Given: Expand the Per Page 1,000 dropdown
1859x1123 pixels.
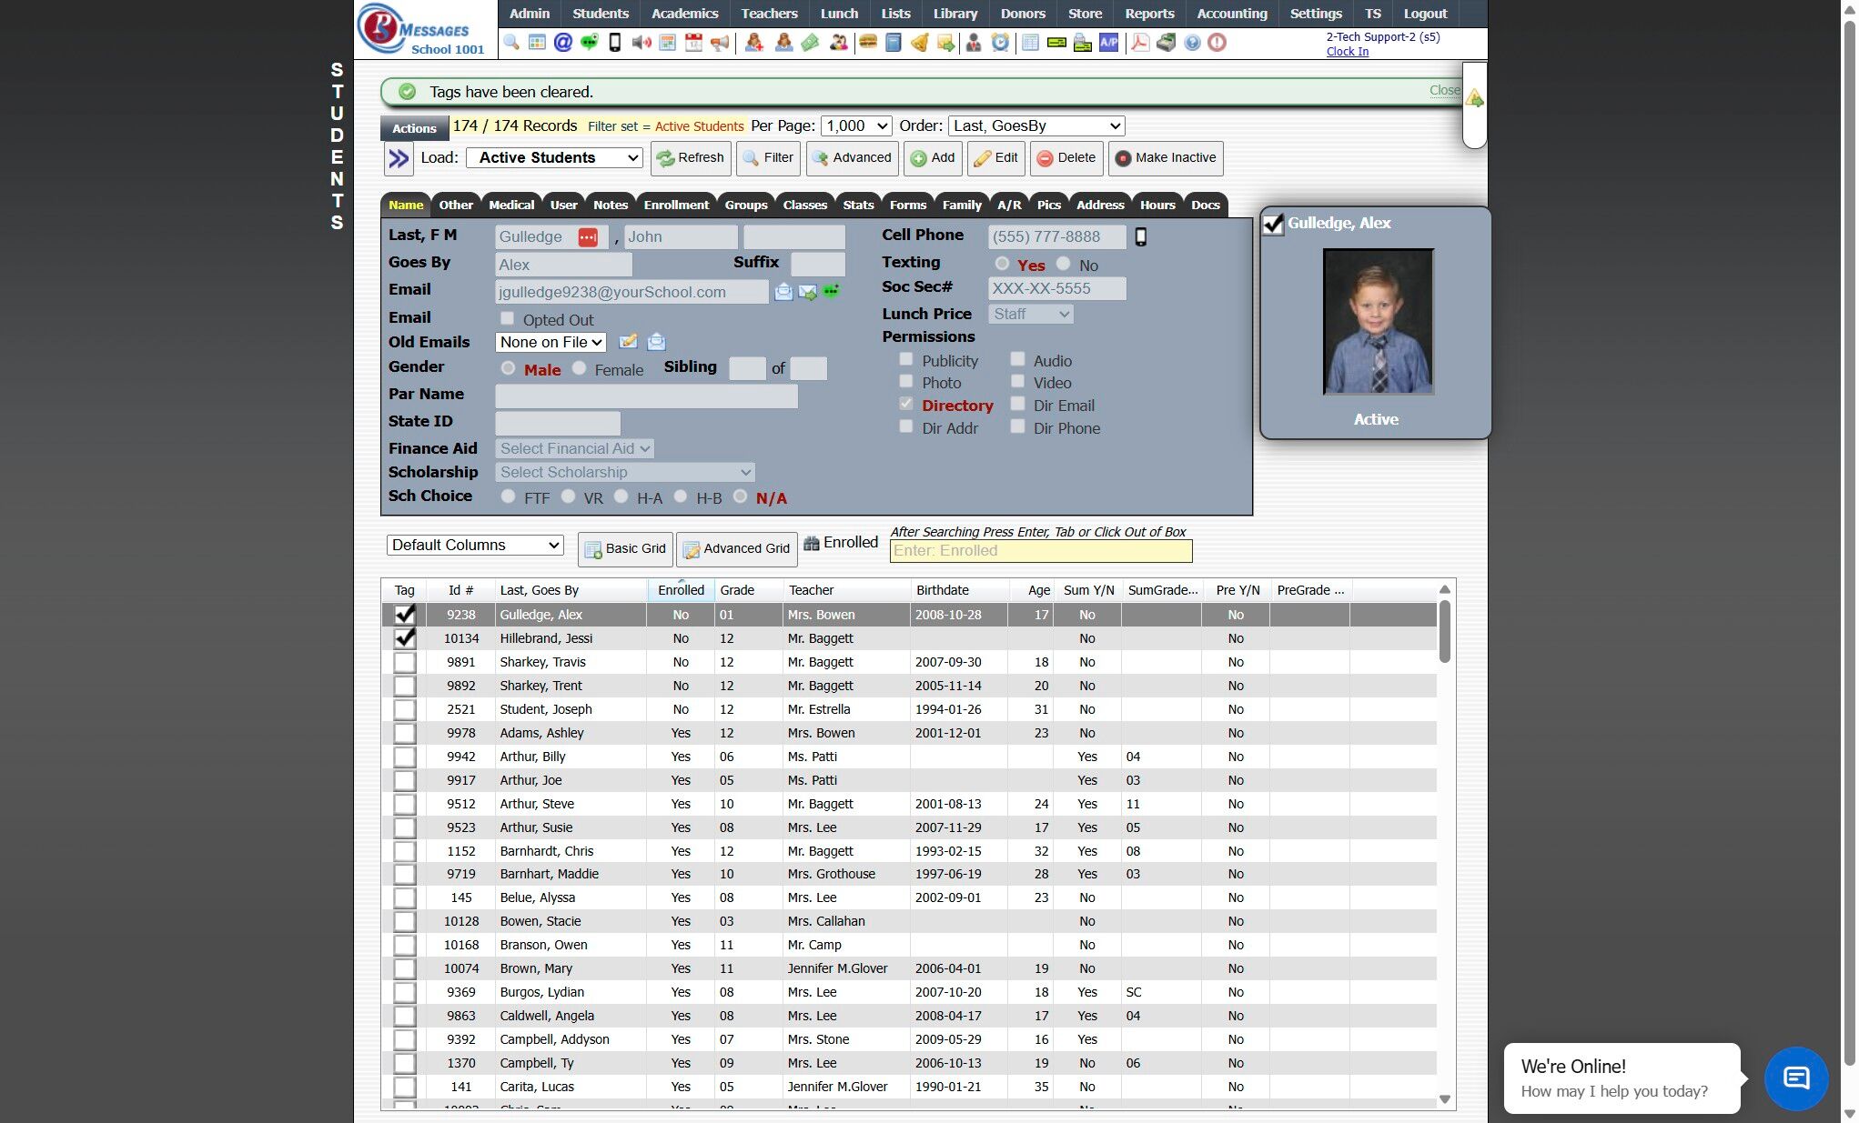Looking at the screenshot, I should pos(856,126).
